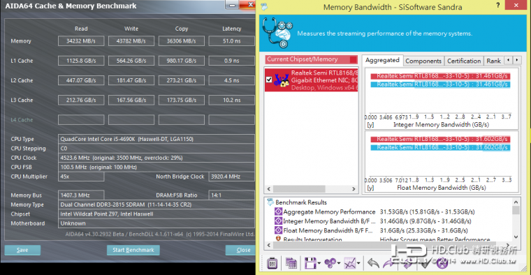
Task: Open the Certification tab
Action: click(464, 61)
